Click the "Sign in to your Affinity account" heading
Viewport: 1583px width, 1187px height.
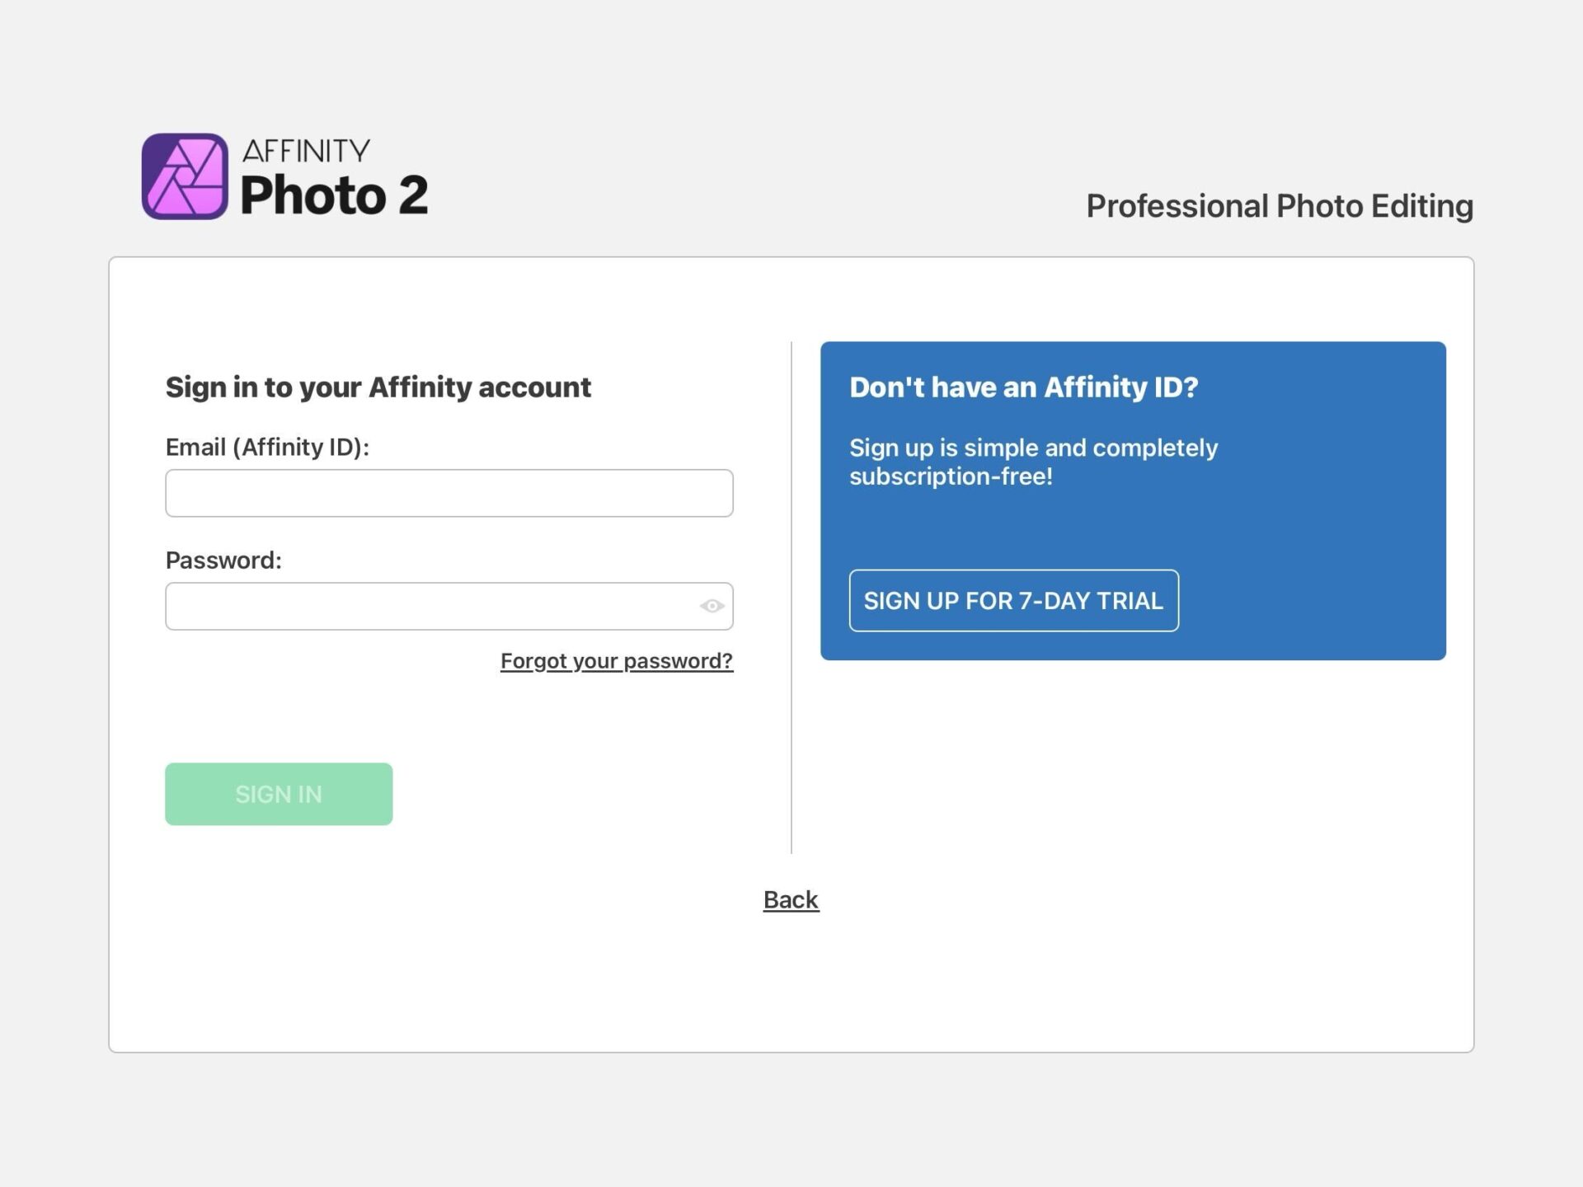point(378,387)
